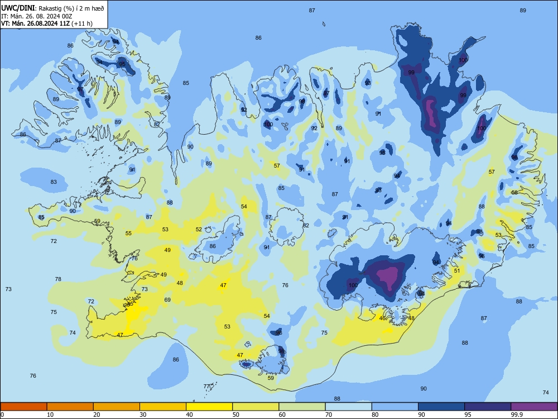Click the legend scale label 10
Viewport: 558px width, 419px height.
point(50,415)
